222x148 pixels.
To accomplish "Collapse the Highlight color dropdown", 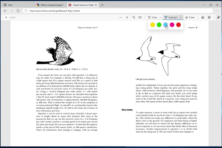I will click(x=181, y=17).
